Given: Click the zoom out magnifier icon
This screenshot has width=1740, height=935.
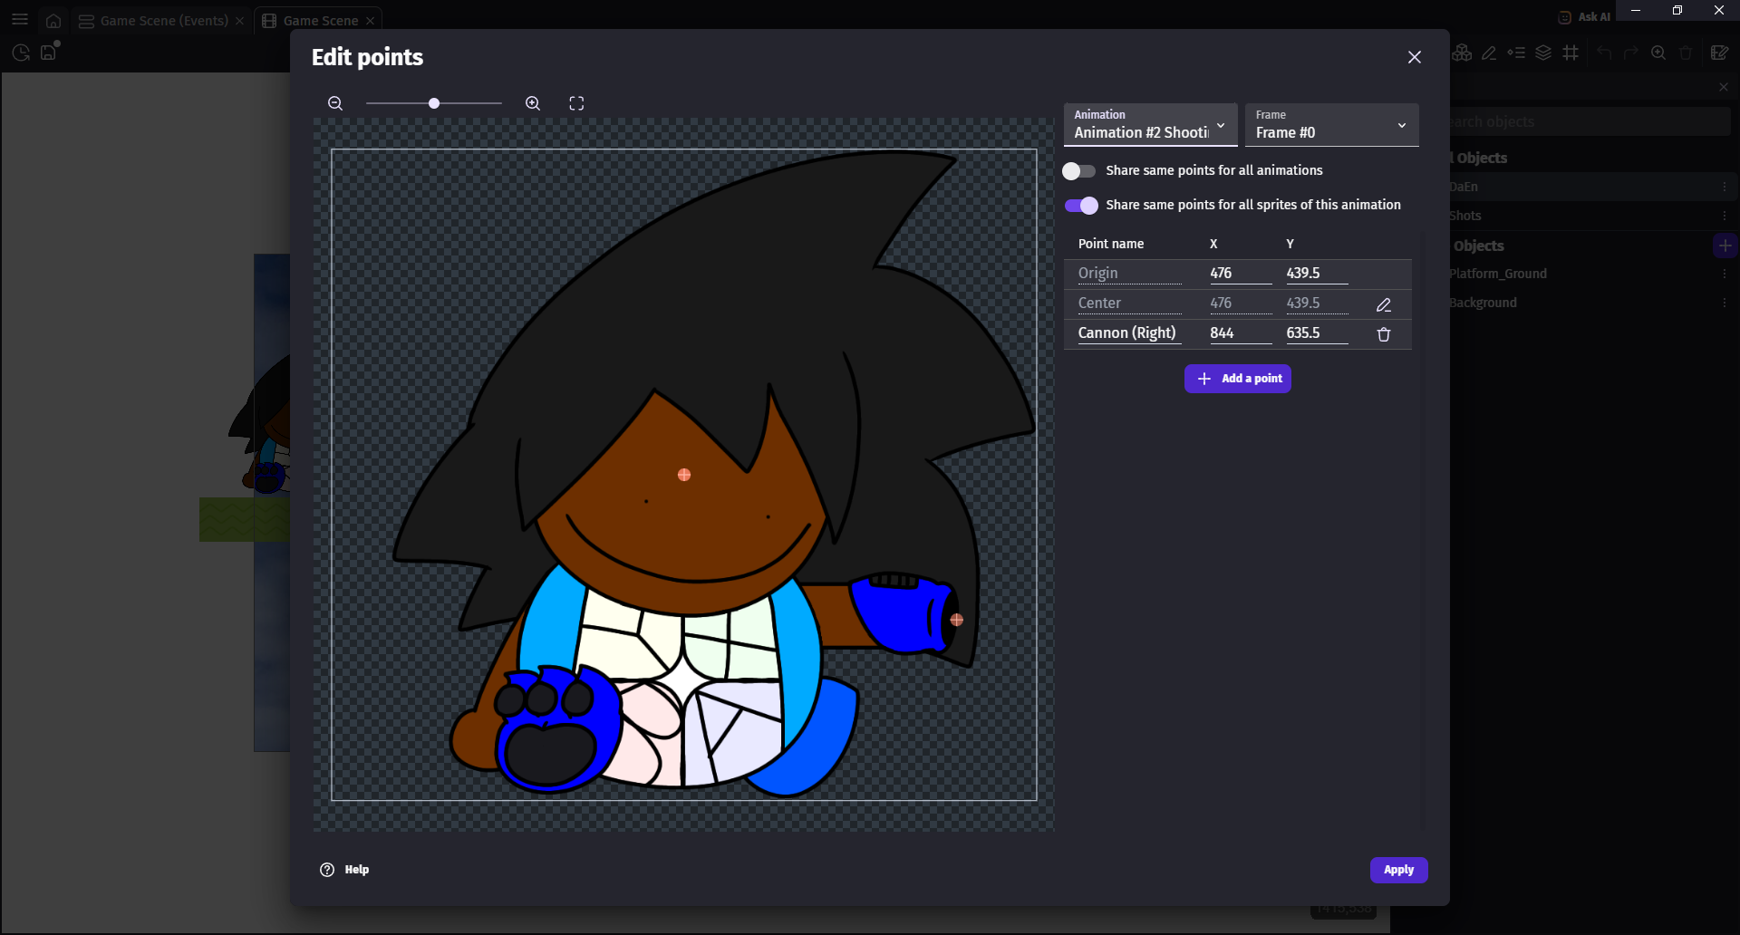Looking at the screenshot, I should tap(335, 103).
